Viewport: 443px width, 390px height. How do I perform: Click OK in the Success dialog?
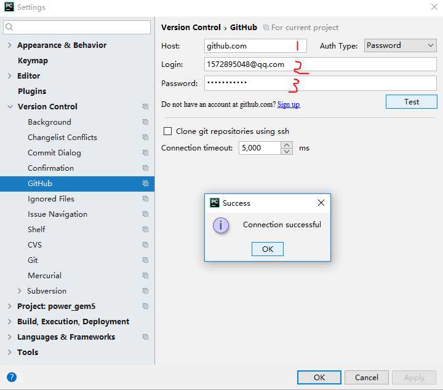(x=267, y=249)
